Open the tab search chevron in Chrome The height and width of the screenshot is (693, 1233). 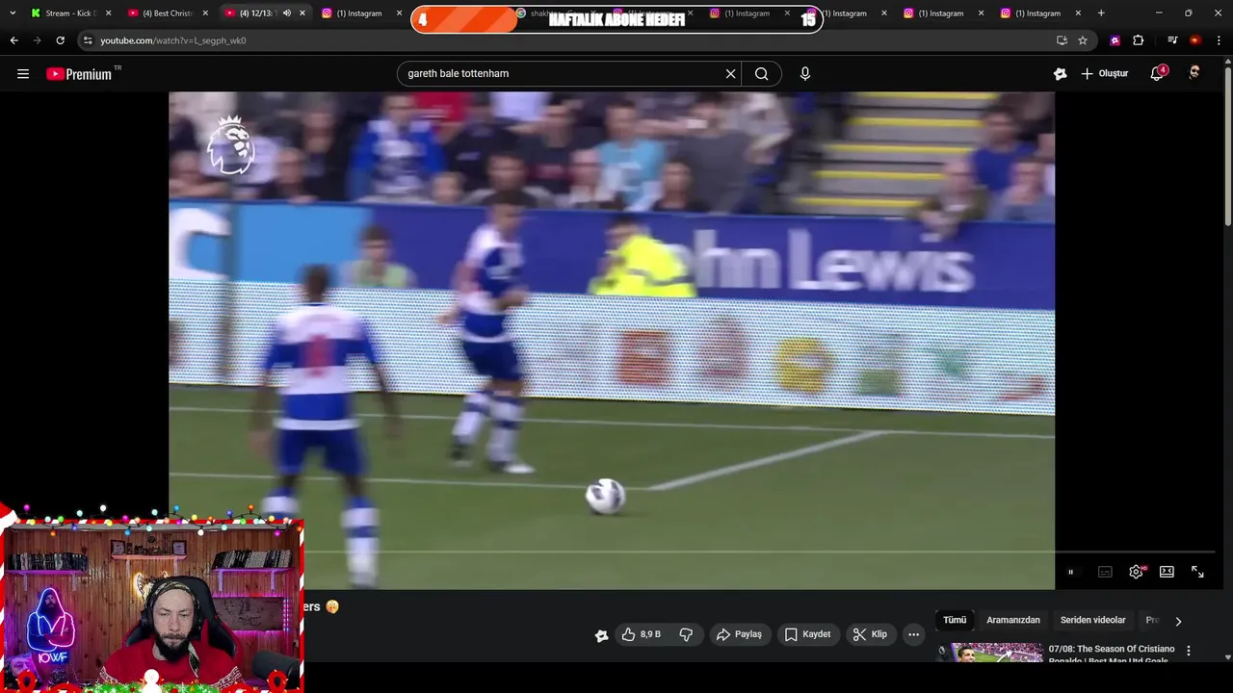pos(13,13)
